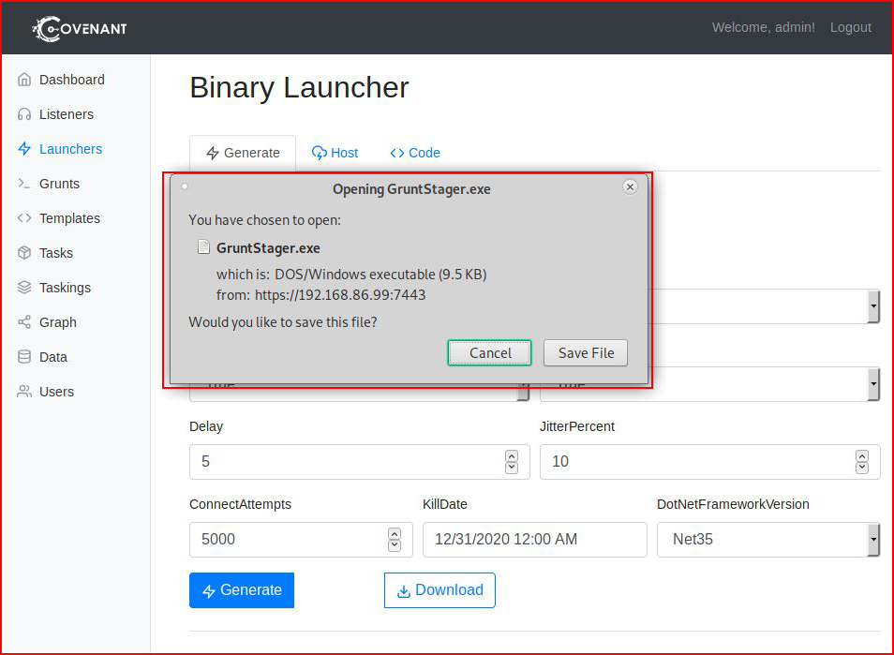The image size is (894, 655).
Task: Select the Taskings layers icon
Action: [24, 288]
